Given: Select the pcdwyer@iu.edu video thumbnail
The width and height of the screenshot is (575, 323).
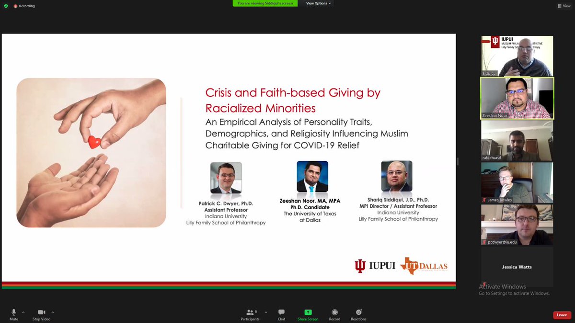Looking at the screenshot, I should tap(517, 224).
